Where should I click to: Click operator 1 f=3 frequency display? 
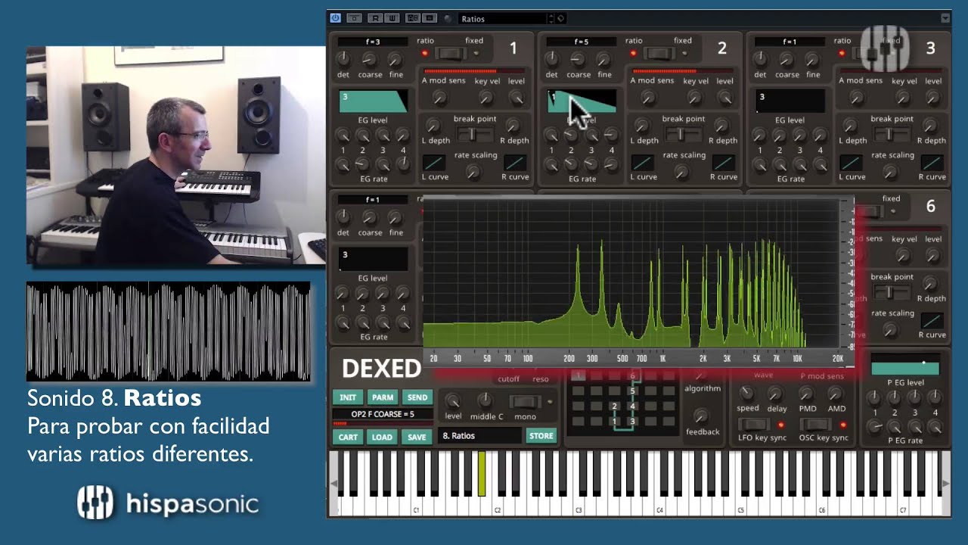(374, 42)
